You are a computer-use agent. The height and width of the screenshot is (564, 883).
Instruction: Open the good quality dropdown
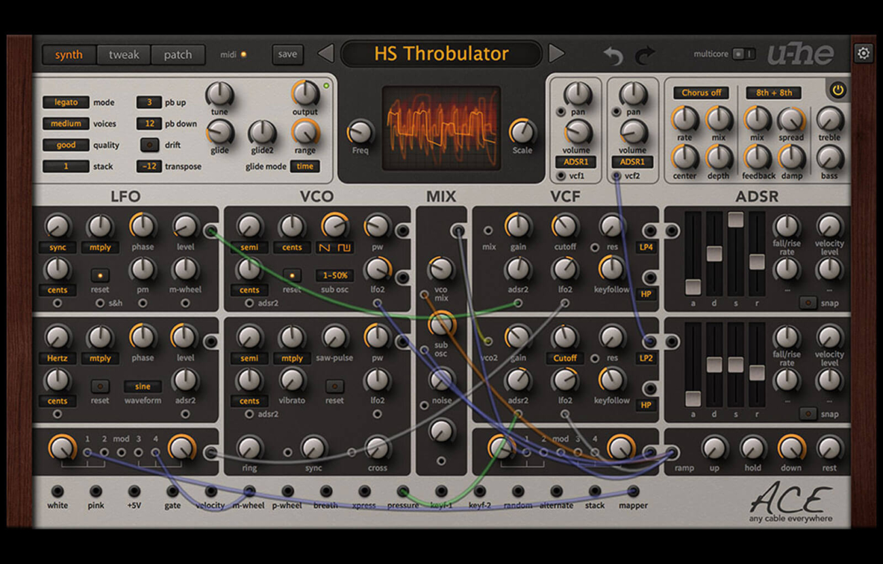click(66, 145)
